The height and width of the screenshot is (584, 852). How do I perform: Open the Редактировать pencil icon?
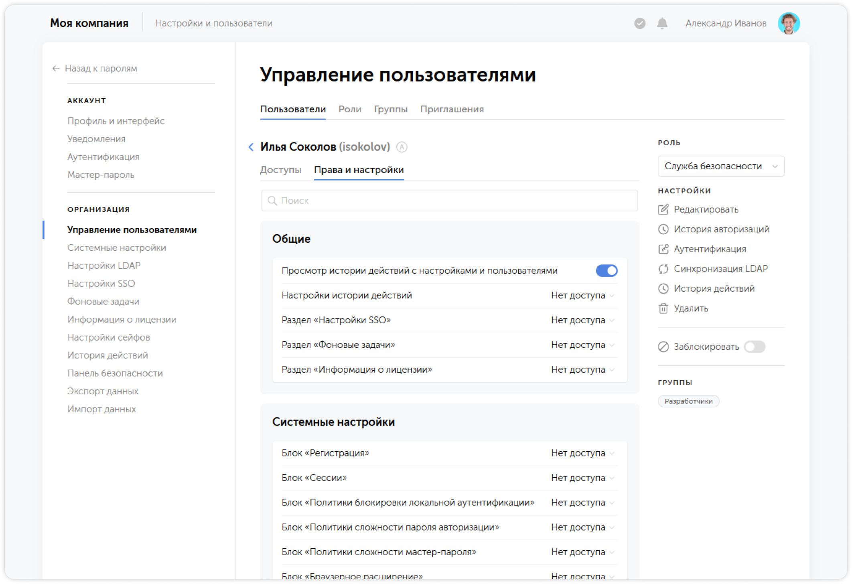click(664, 209)
